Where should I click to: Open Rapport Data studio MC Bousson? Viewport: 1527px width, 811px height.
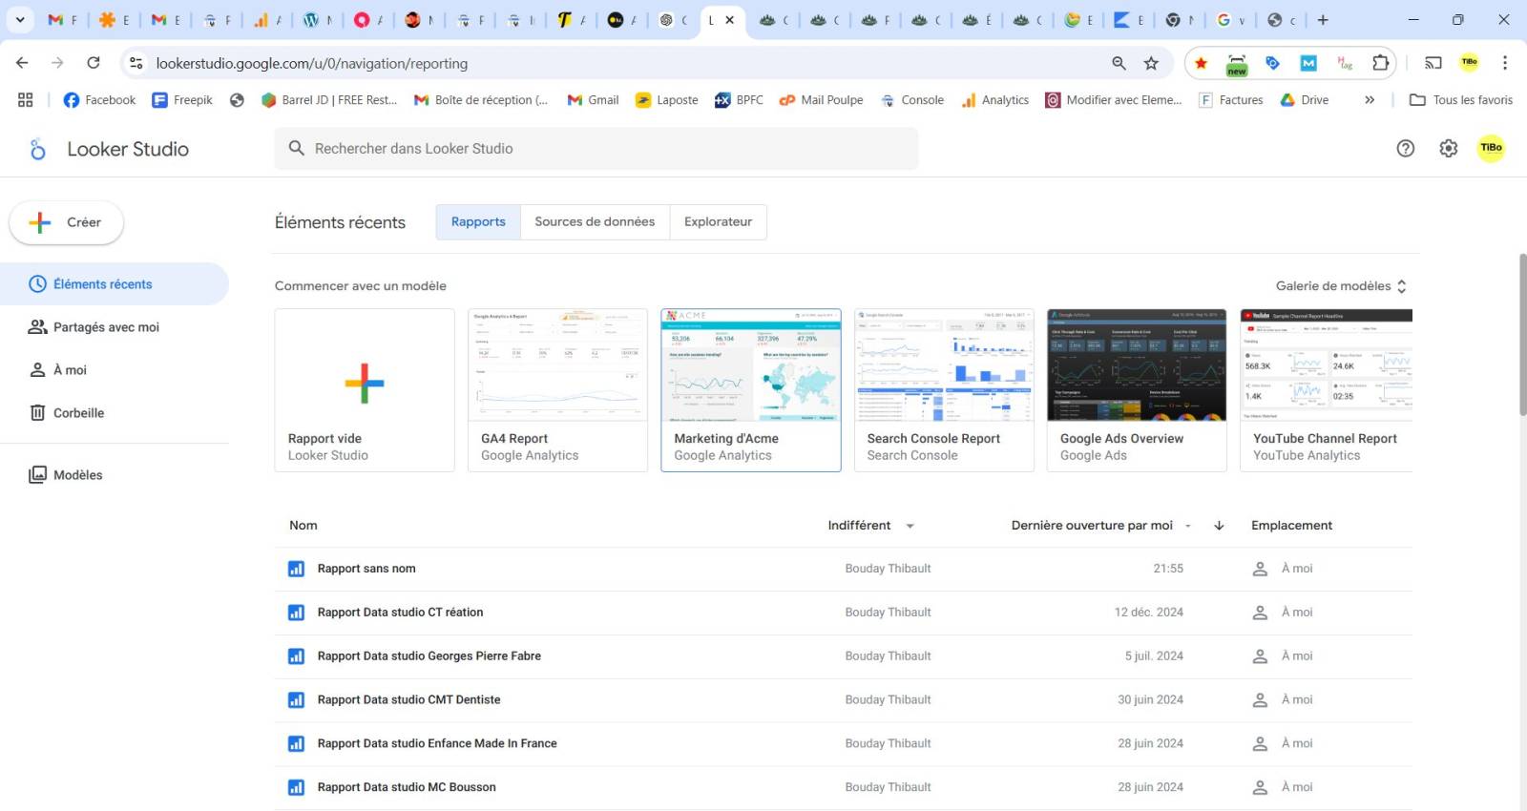pos(407,788)
